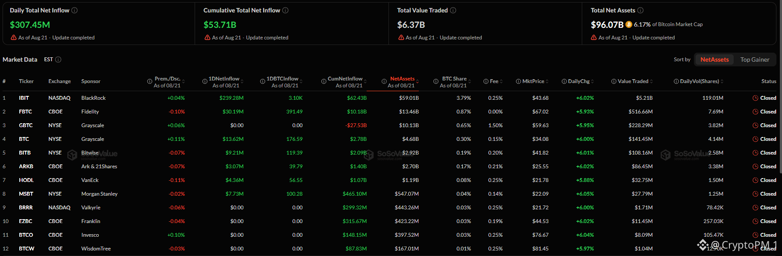
Task: Click the 1.50% fee value for GBTC
Action: [x=495, y=125]
